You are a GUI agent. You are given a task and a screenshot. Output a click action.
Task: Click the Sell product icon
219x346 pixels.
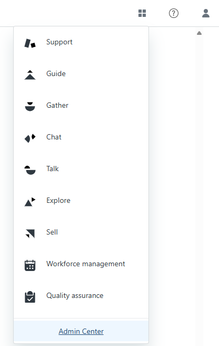point(30,233)
